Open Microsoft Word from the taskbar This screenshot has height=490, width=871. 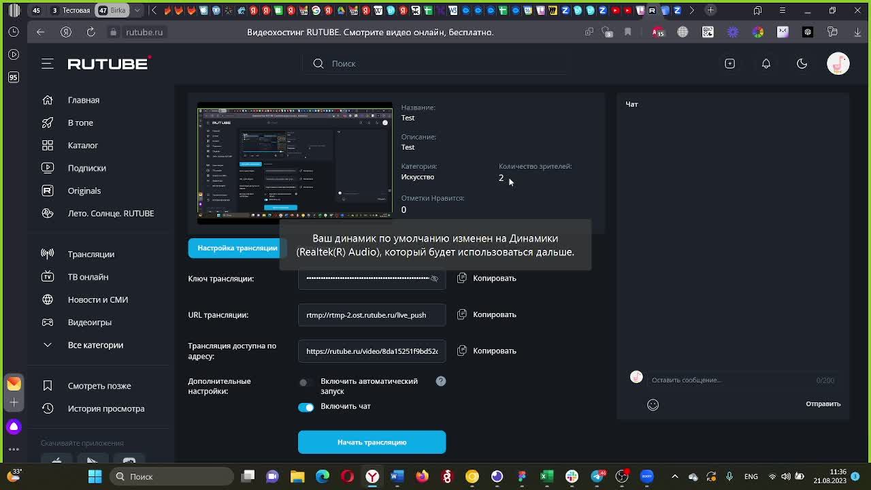(x=397, y=476)
